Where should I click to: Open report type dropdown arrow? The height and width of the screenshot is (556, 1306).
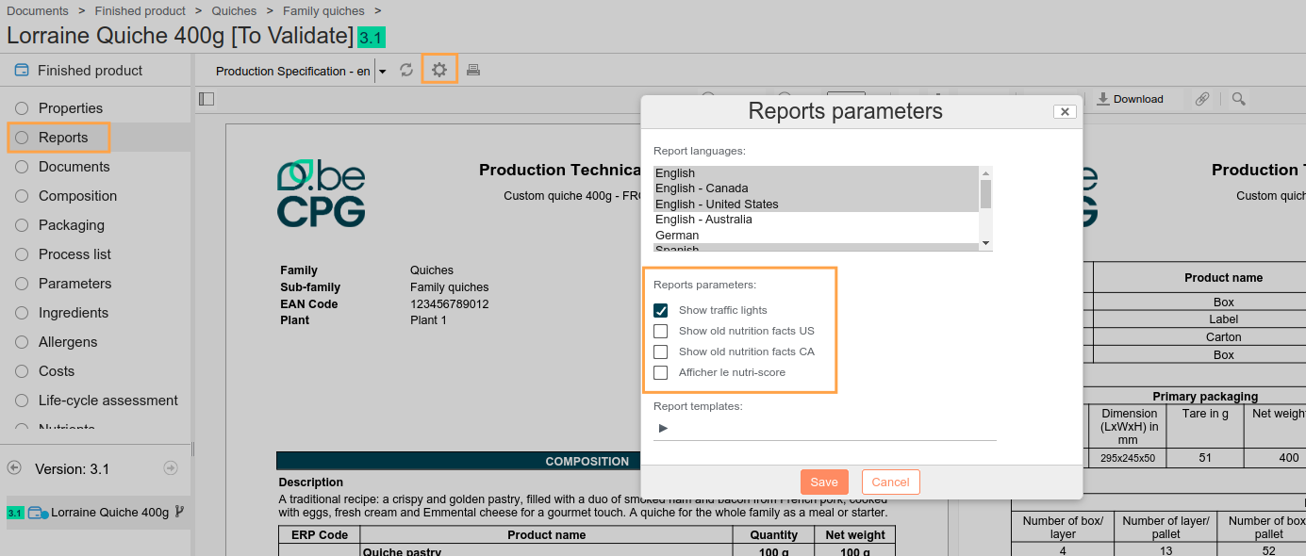[382, 72]
